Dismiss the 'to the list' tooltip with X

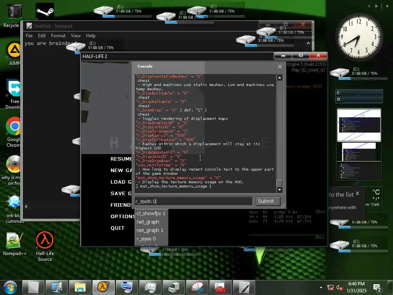tap(357, 193)
